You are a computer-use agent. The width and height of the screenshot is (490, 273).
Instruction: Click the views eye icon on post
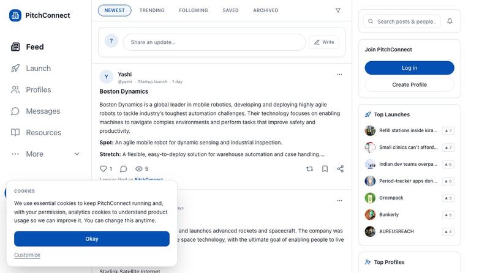139,169
